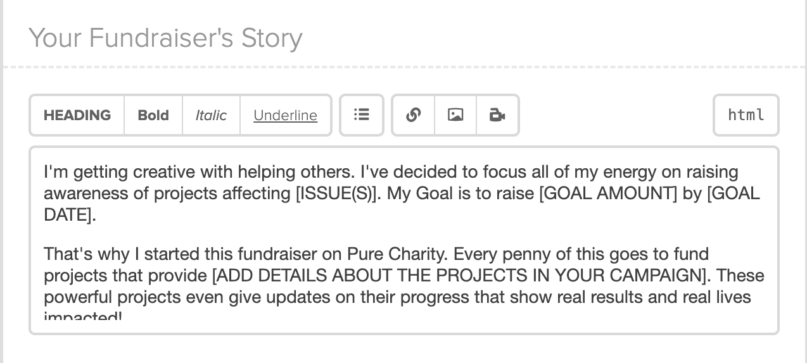Click the words Pure Charity in the story
This screenshot has height=363, width=807.
397,254
